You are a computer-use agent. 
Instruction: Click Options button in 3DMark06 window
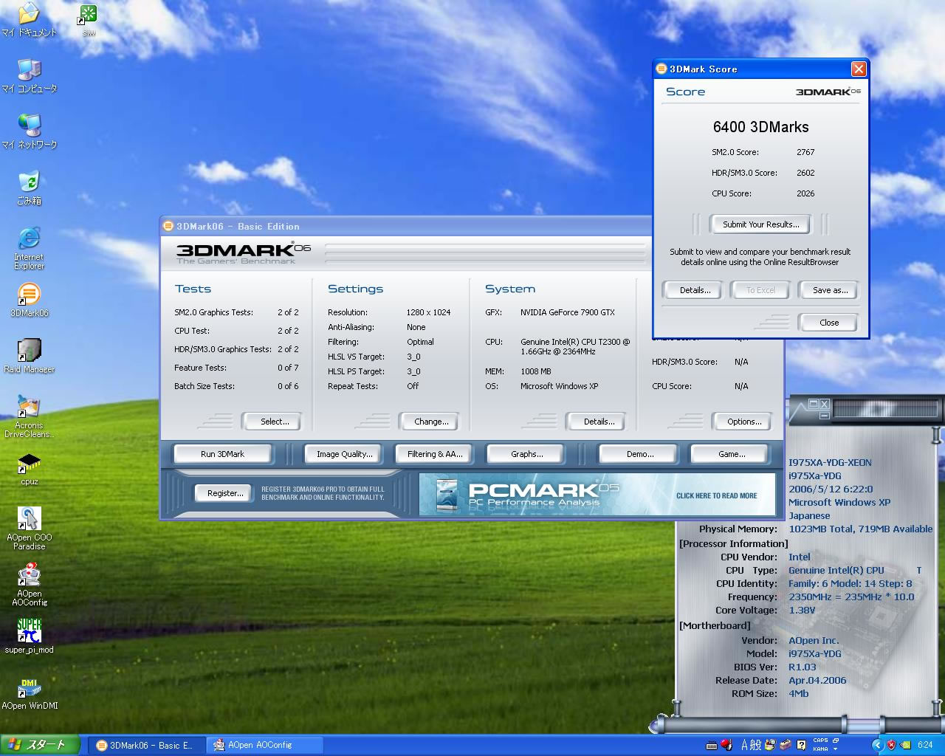click(743, 422)
